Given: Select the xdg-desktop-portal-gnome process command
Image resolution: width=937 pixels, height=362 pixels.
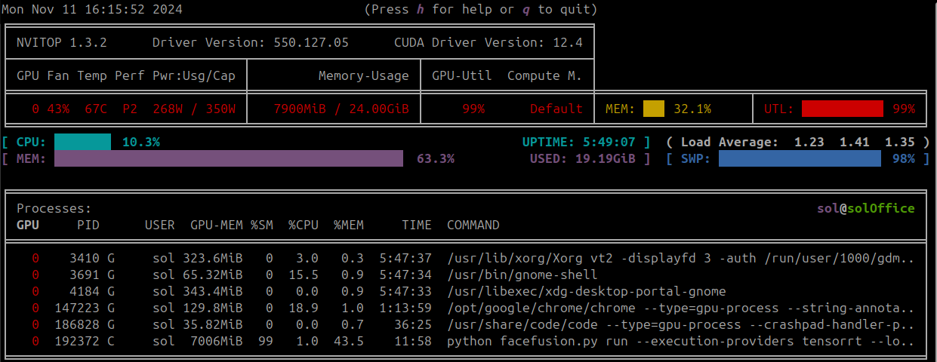Looking at the screenshot, I should pyautogui.click(x=587, y=292).
